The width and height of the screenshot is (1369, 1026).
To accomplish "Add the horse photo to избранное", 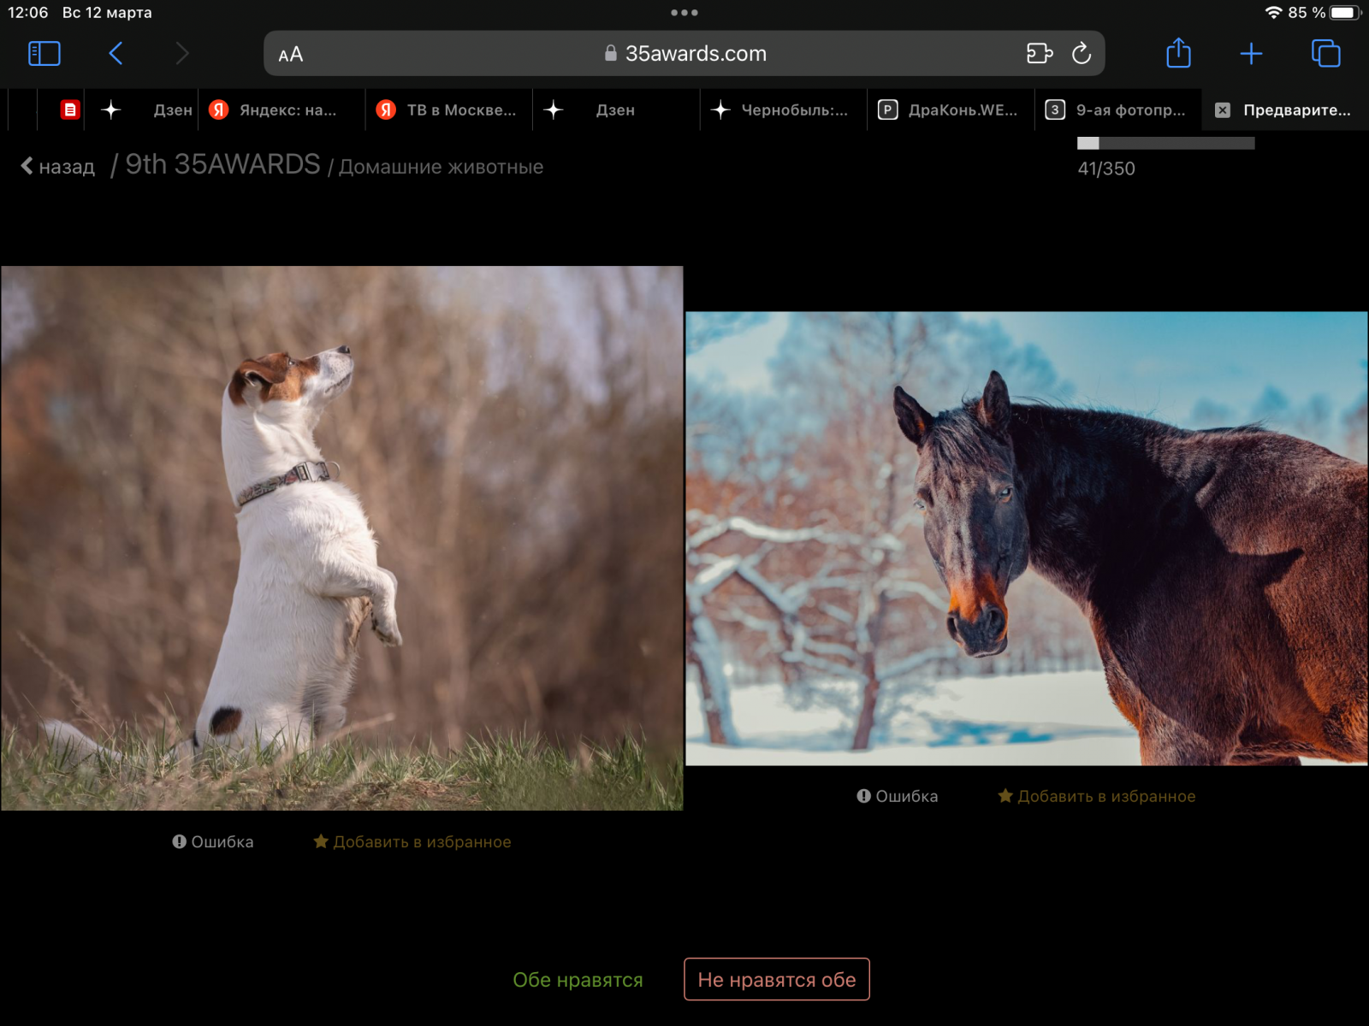I will click(1097, 797).
